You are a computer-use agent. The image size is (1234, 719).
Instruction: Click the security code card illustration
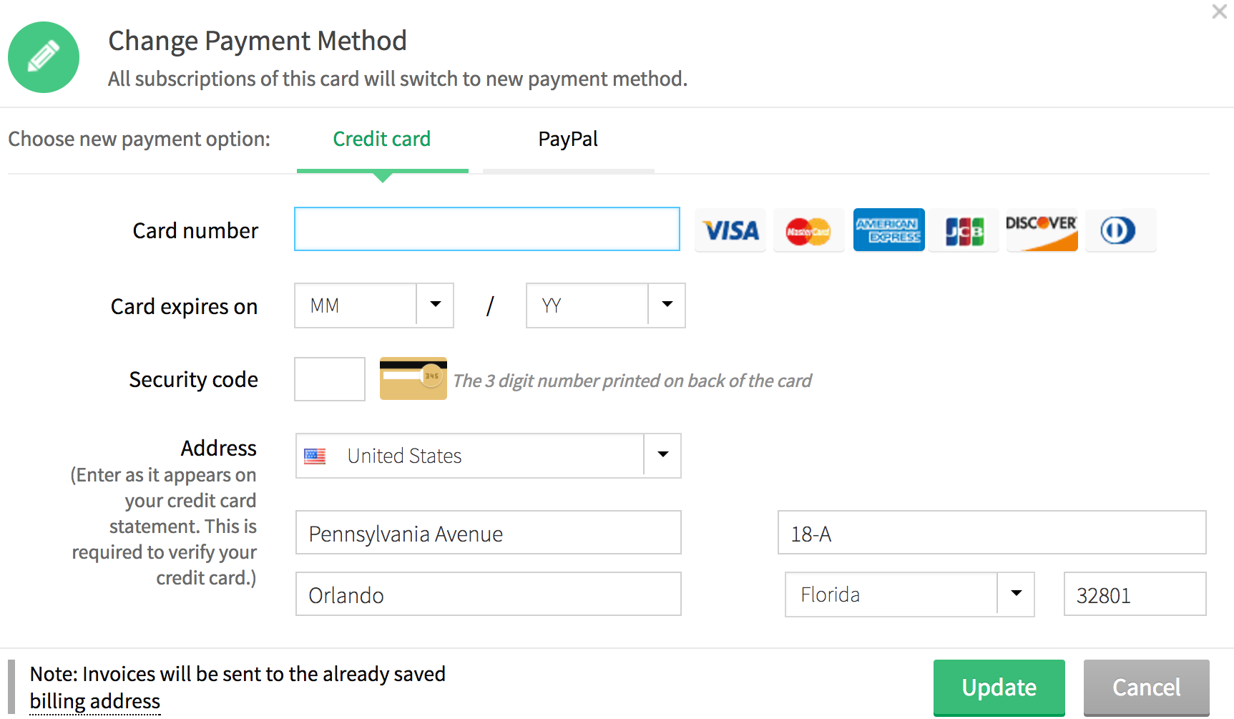(413, 378)
